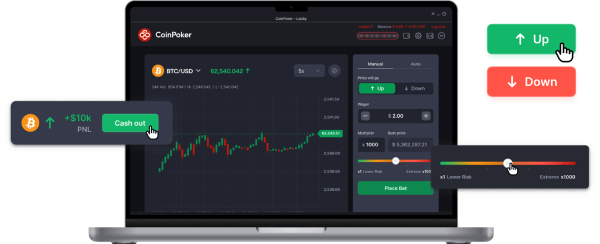
Task: Minimize the CoinPoker window
Action: click(438, 13)
